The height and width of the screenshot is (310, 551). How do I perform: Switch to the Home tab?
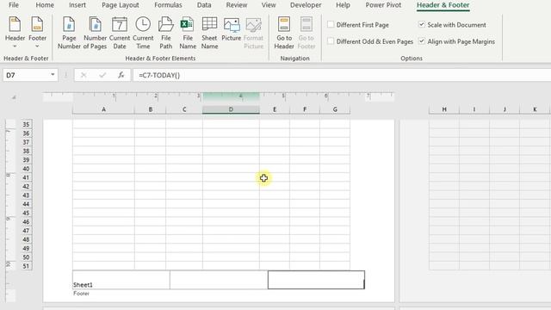pos(45,5)
